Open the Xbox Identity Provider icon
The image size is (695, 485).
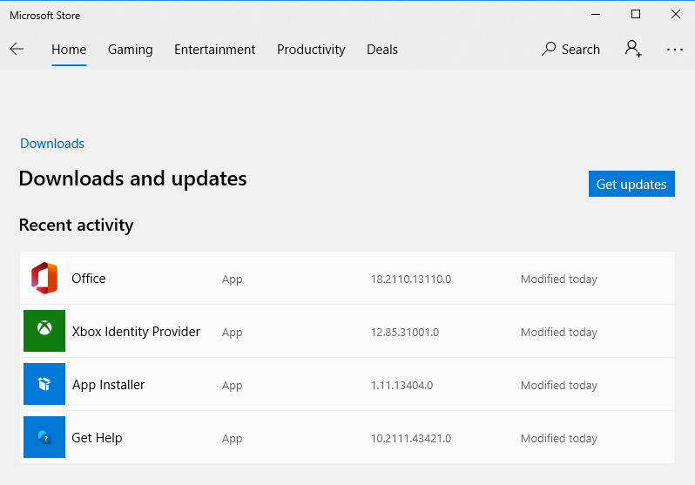[44, 331]
